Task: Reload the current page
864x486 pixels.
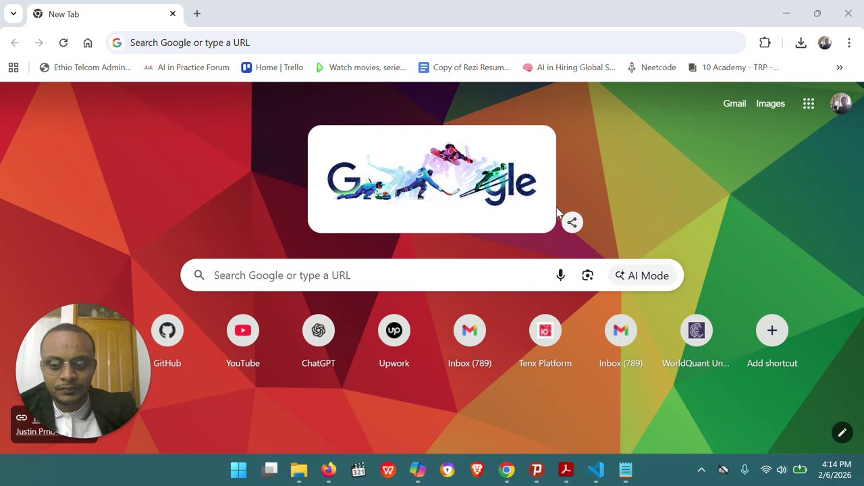Action: click(x=63, y=43)
